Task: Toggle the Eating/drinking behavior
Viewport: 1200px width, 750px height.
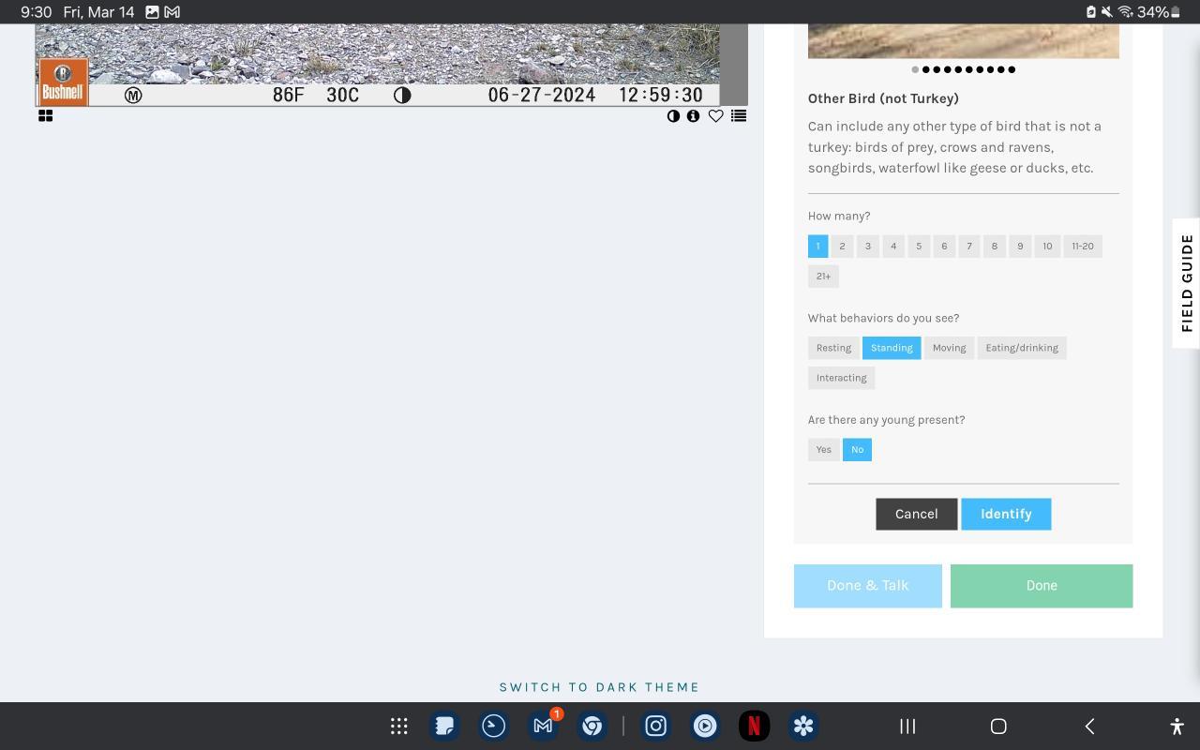Action: [x=1022, y=348]
